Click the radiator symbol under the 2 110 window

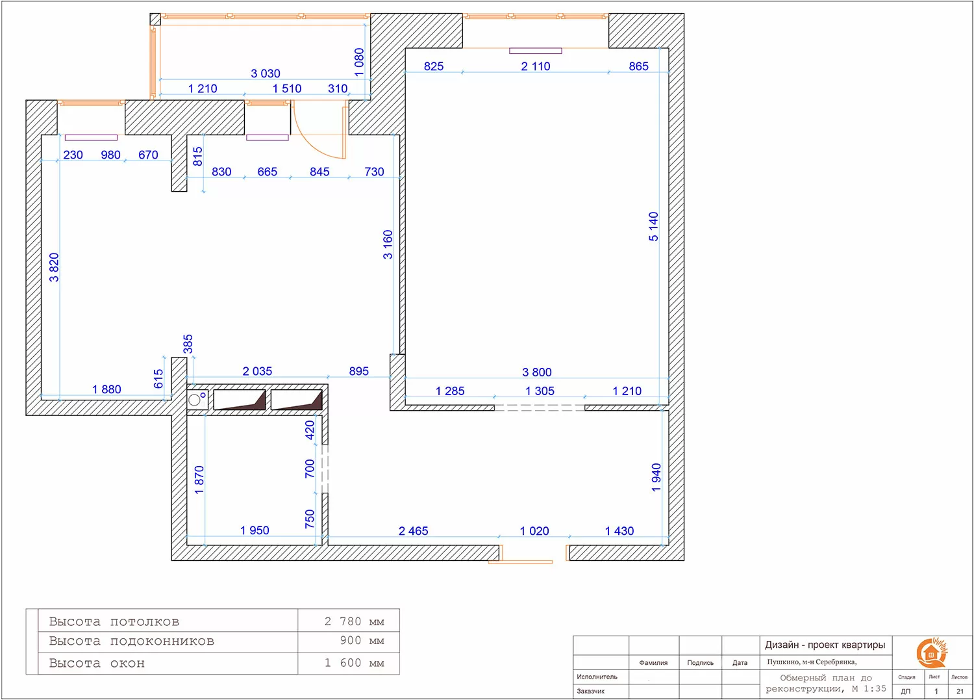(535, 51)
